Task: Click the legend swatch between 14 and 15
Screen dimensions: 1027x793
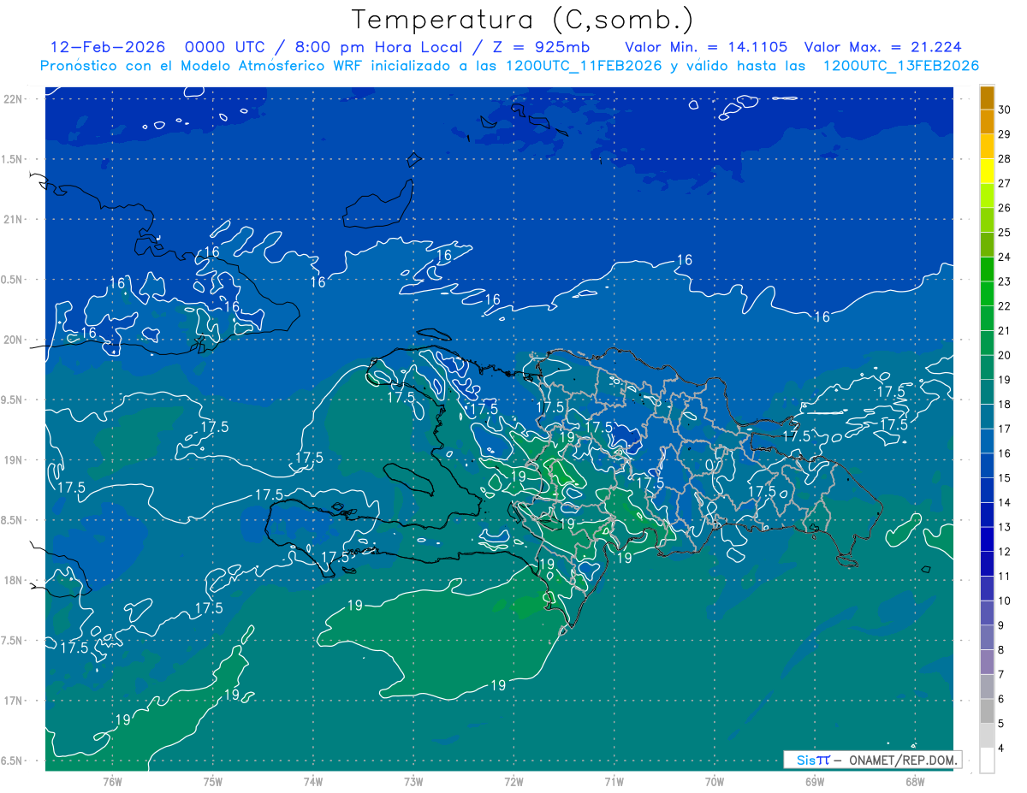Action: pyautogui.click(x=987, y=490)
